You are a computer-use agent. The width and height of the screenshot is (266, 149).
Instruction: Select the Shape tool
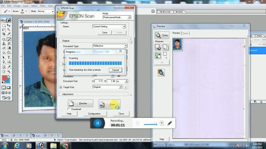tap(9, 62)
